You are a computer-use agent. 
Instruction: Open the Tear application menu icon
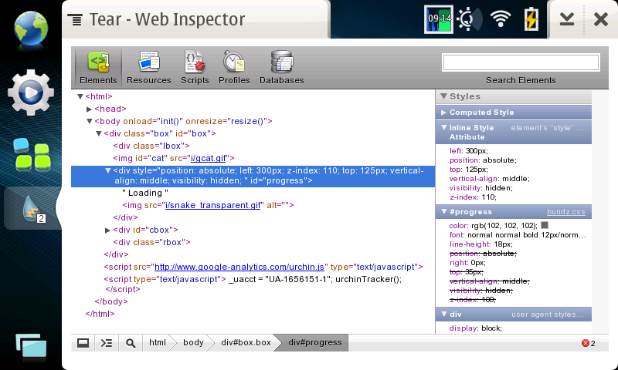(75, 20)
